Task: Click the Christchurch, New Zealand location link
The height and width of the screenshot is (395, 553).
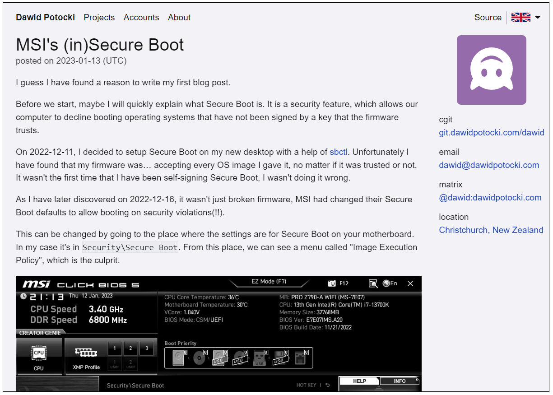Action: [x=491, y=230]
